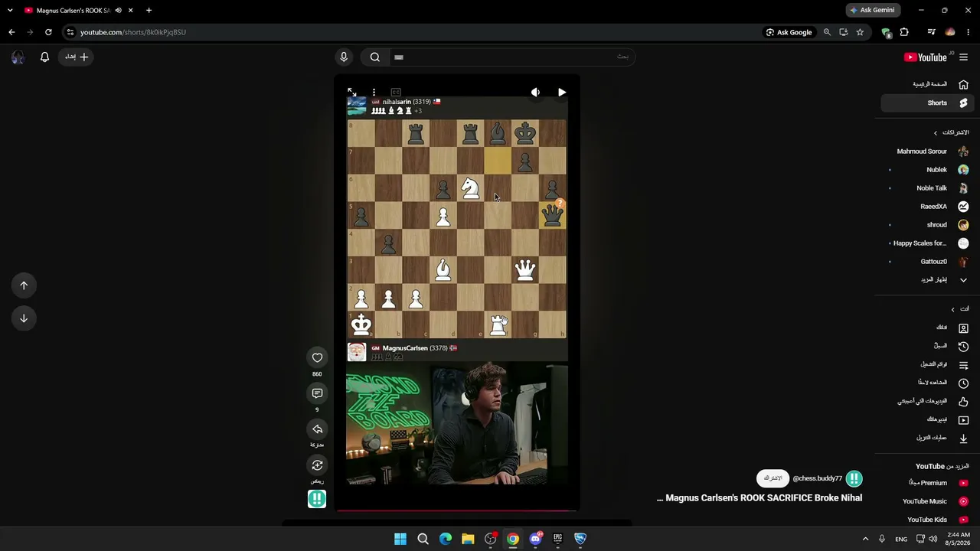The image size is (980, 551).
Task: Focus the YouTube search field
Action: 511,57
